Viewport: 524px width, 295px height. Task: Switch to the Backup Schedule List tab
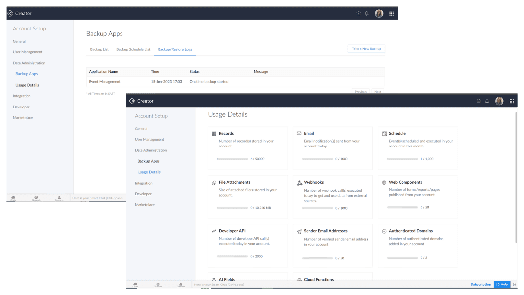133,49
